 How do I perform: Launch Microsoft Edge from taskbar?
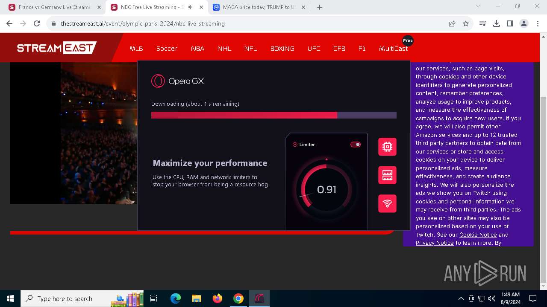click(176, 298)
